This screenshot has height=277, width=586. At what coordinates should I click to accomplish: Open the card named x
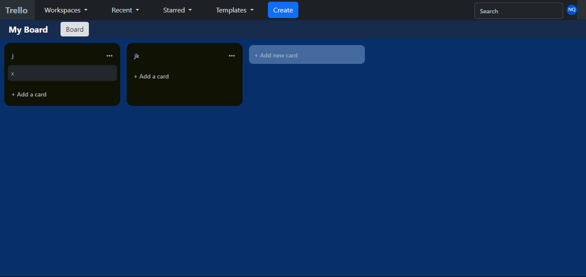tap(62, 73)
